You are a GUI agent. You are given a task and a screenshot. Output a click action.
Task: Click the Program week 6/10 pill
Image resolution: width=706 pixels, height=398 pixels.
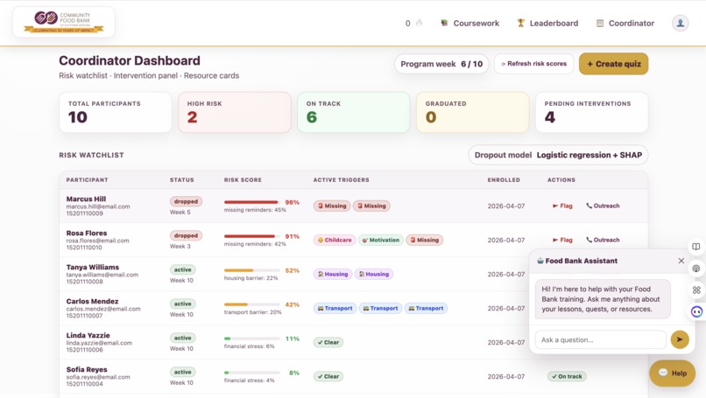click(x=441, y=64)
